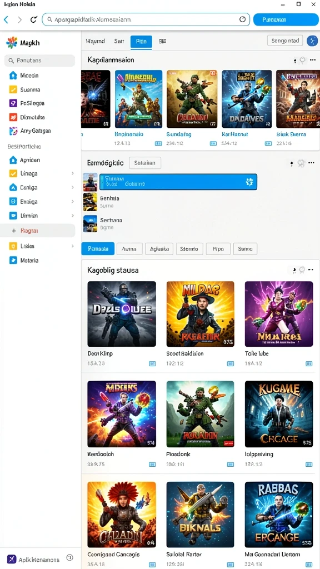Click the blue badge icon under Deot Kimp
Image resolution: width=320 pixels, height=569 pixels.
152,363
